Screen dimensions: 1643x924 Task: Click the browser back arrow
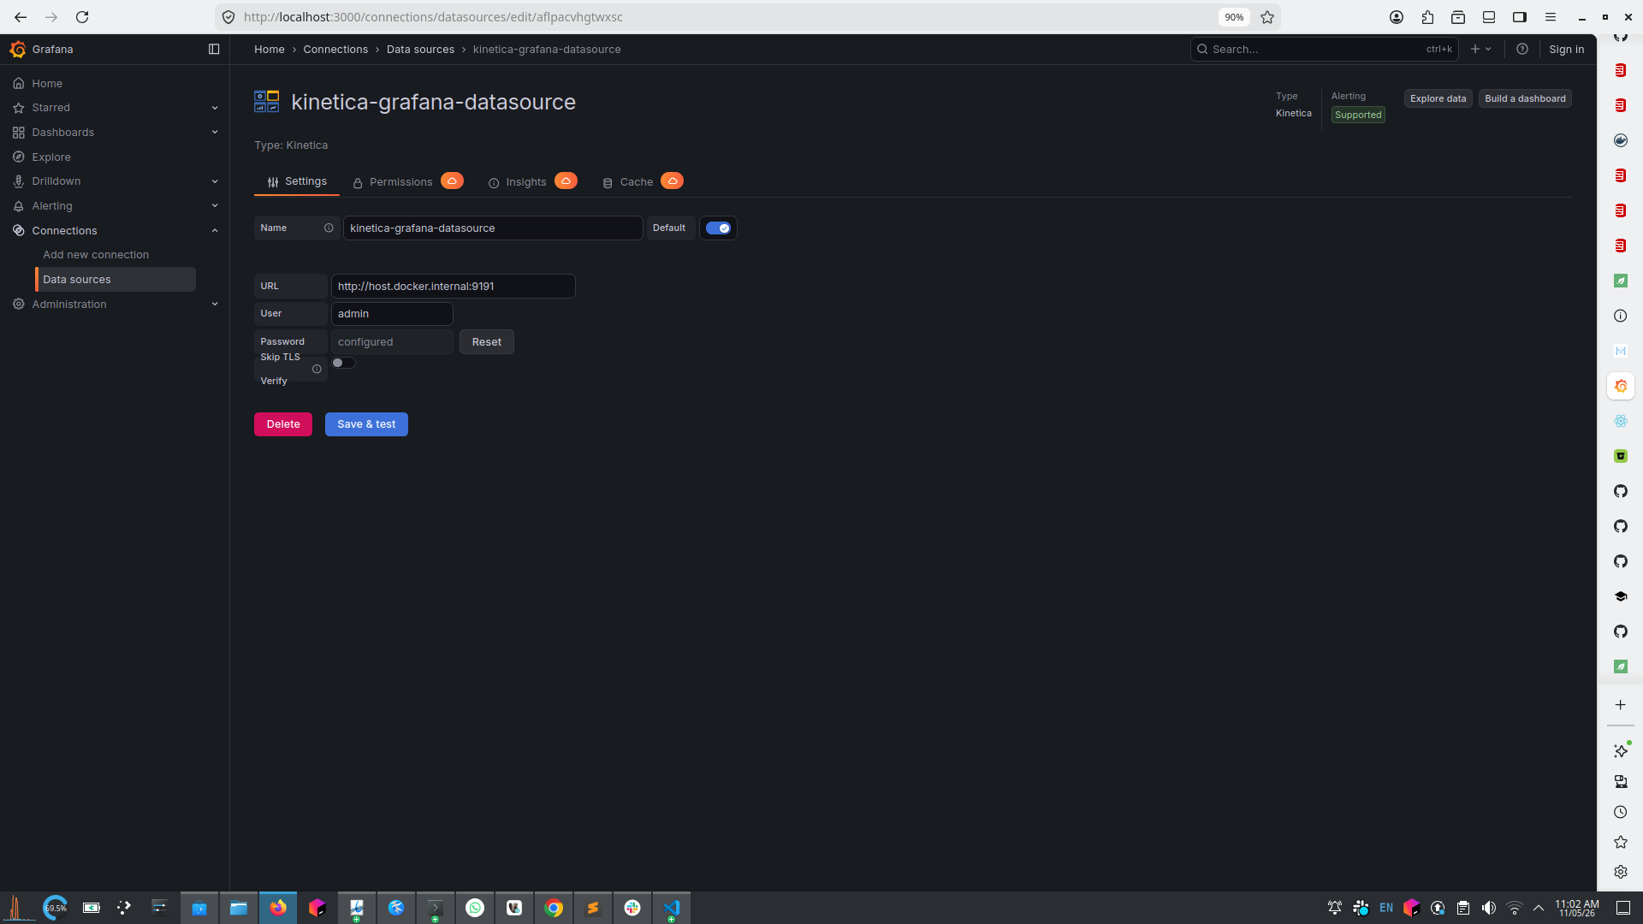click(x=21, y=17)
